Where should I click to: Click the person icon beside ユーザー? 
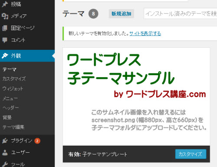[x=5, y=153]
